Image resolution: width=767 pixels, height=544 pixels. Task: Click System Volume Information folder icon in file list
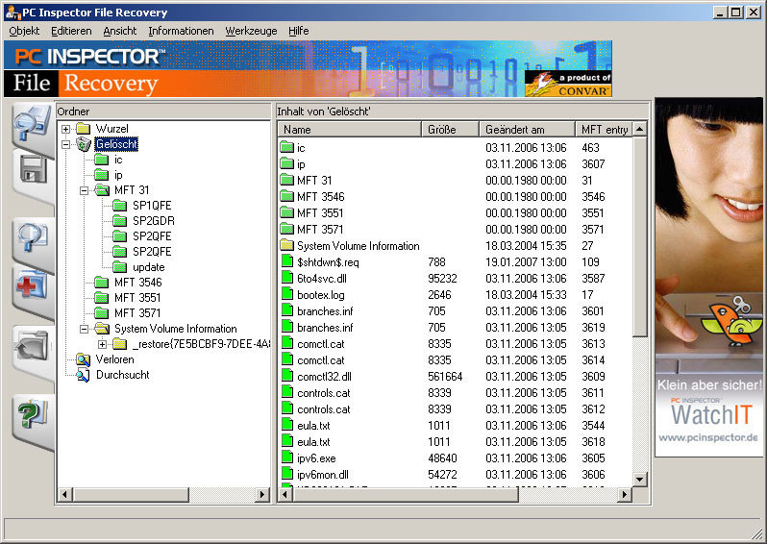[x=286, y=245]
